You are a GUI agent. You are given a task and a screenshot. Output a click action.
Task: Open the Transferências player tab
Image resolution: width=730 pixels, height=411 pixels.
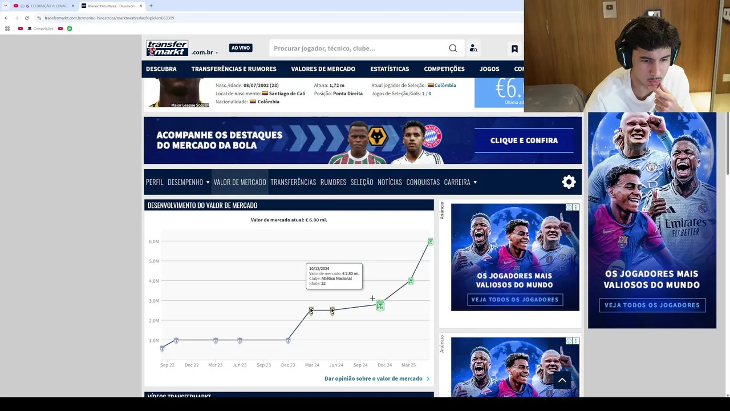click(293, 182)
